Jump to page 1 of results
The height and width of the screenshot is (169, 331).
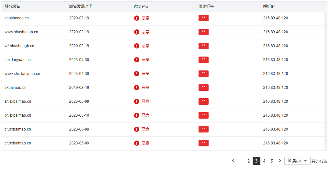coord(241,161)
